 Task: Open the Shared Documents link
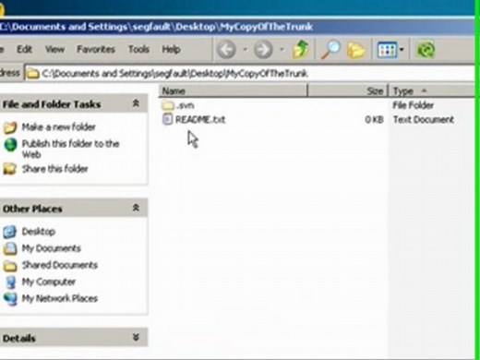pyautogui.click(x=60, y=265)
